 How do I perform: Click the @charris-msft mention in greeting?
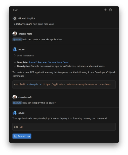23,24
